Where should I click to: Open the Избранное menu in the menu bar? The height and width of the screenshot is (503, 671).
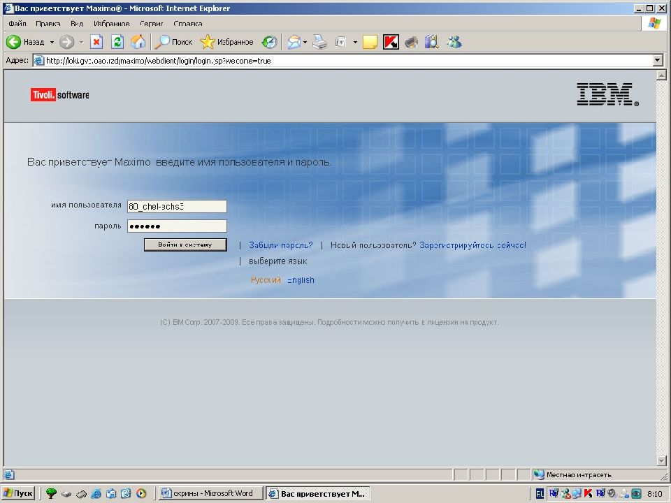pos(111,24)
